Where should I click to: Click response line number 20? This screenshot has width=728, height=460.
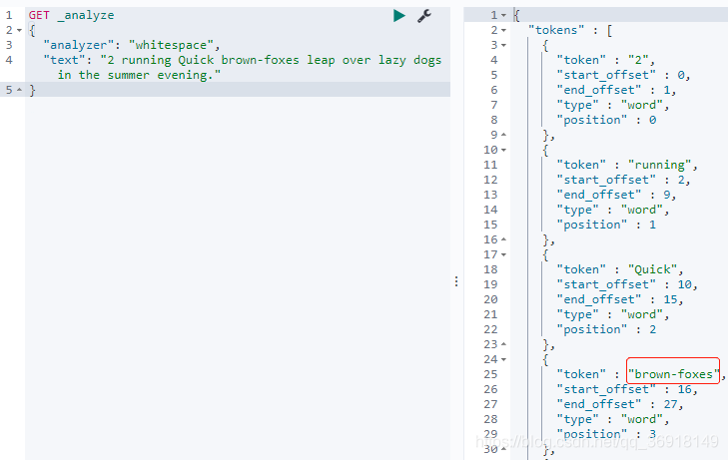click(490, 299)
